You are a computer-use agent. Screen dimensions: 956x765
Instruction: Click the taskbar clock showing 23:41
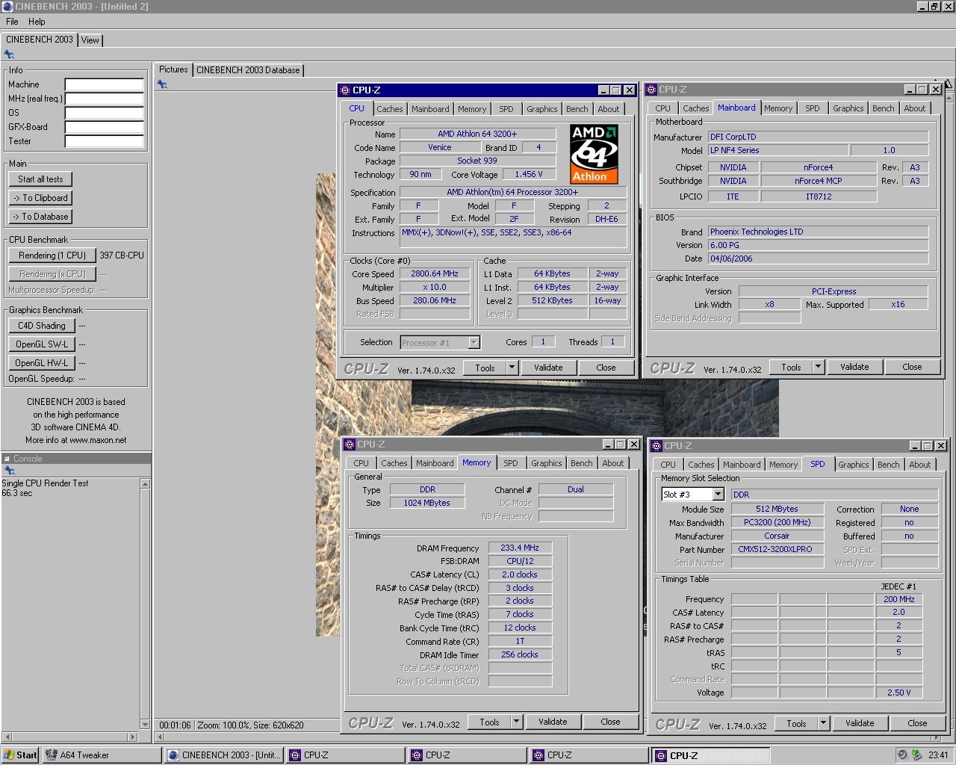(938, 755)
